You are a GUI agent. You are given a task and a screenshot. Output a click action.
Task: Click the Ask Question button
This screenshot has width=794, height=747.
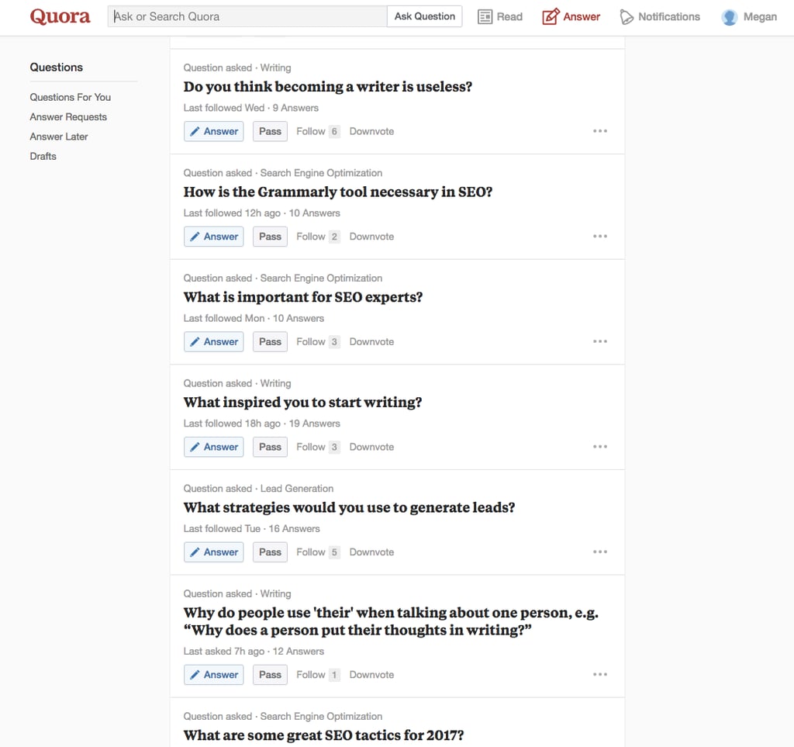coord(424,16)
